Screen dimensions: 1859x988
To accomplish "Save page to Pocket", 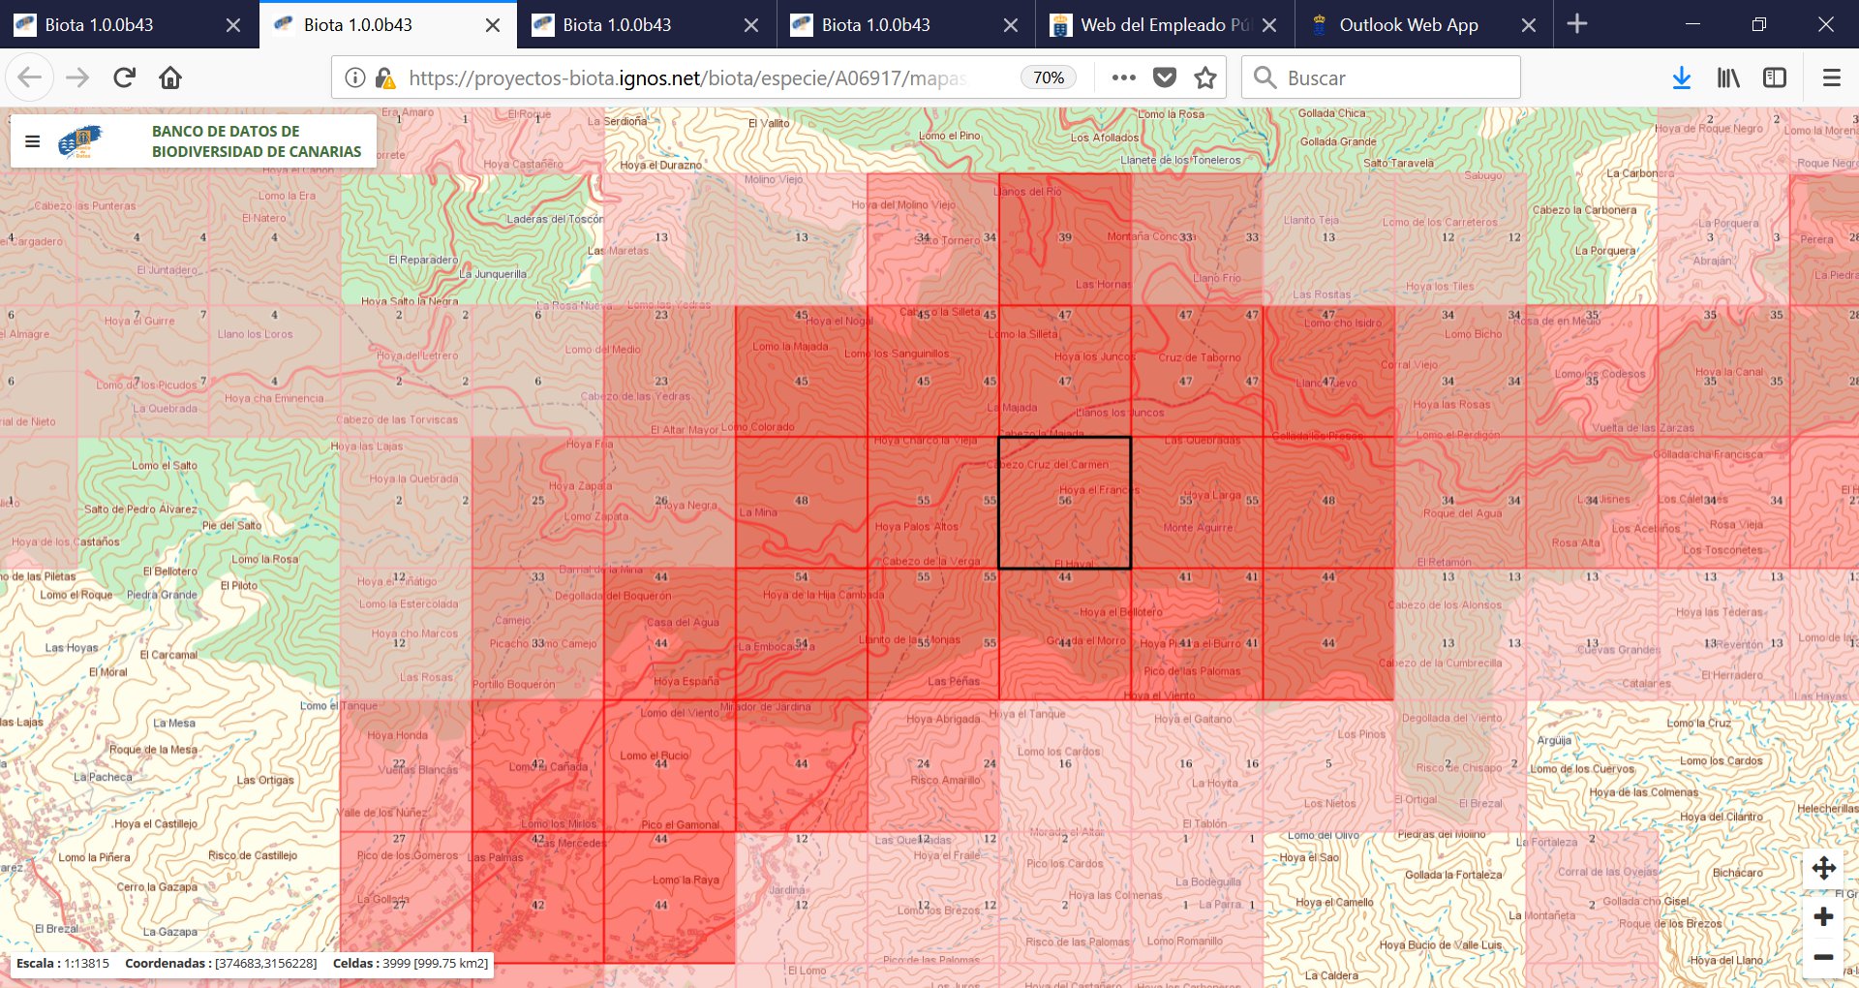I will click(1165, 77).
